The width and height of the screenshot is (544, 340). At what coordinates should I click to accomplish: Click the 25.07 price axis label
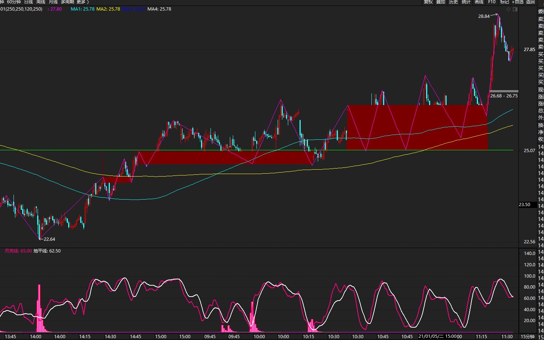[x=529, y=151]
